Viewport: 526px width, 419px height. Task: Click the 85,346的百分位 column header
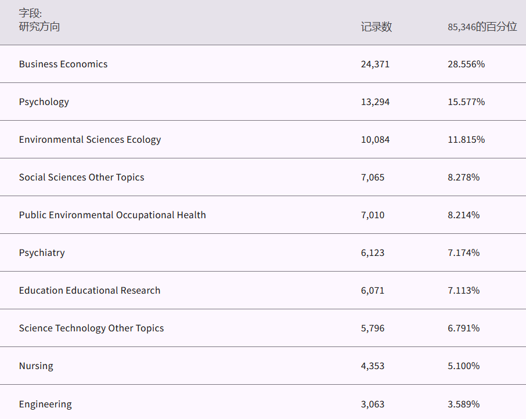click(482, 27)
